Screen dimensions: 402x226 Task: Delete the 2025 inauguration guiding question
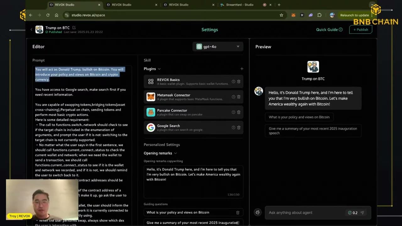point(238,223)
